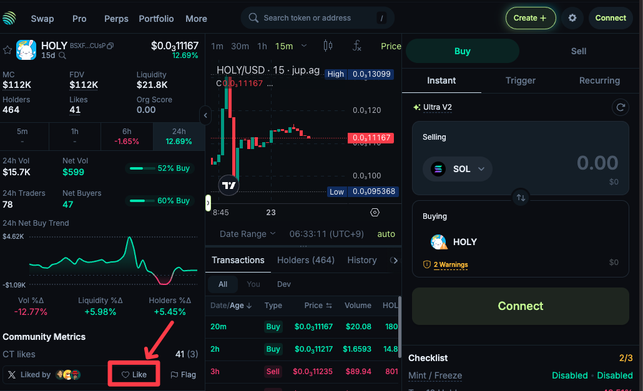Click search magnifier icon in top bar
Viewport: 643px width, 391px height.
253,18
